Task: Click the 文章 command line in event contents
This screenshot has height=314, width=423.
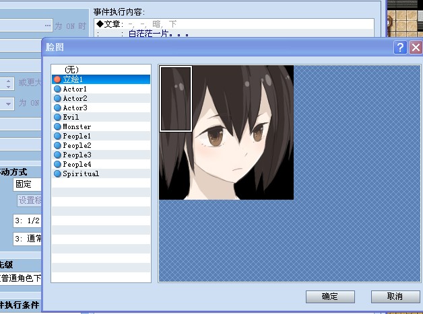Action: click(x=234, y=24)
